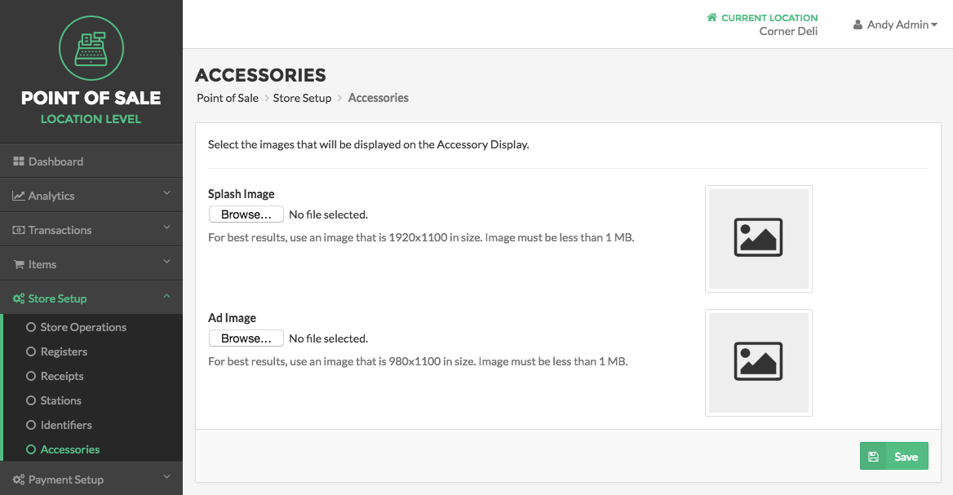Image resolution: width=953 pixels, height=495 pixels.
Task: Click the Transactions money icon
Action: (x=18, y=230)
